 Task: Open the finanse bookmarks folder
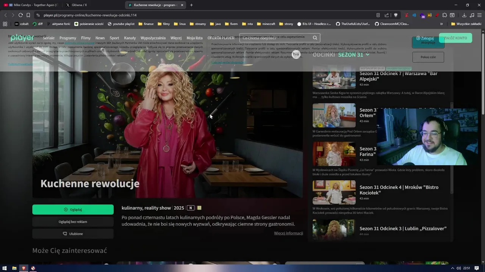click(146, 24)
